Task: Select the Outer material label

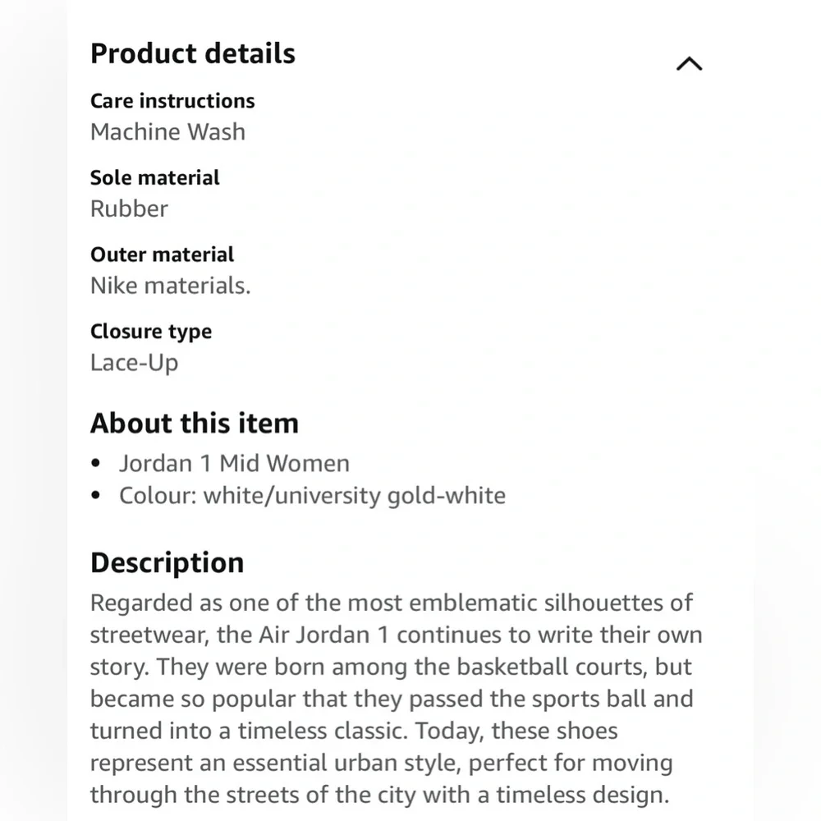Action: coord(162,255)
